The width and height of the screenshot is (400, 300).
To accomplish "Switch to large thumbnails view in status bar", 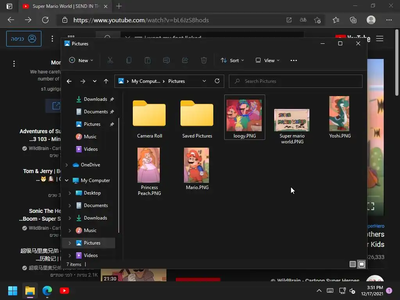I will 362,264.
